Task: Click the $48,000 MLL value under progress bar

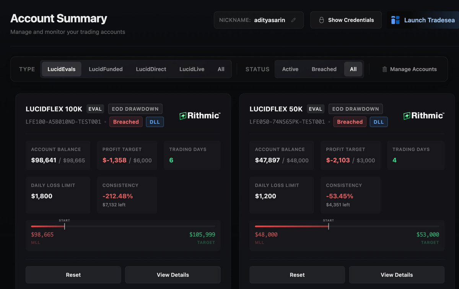Action: 266,235
